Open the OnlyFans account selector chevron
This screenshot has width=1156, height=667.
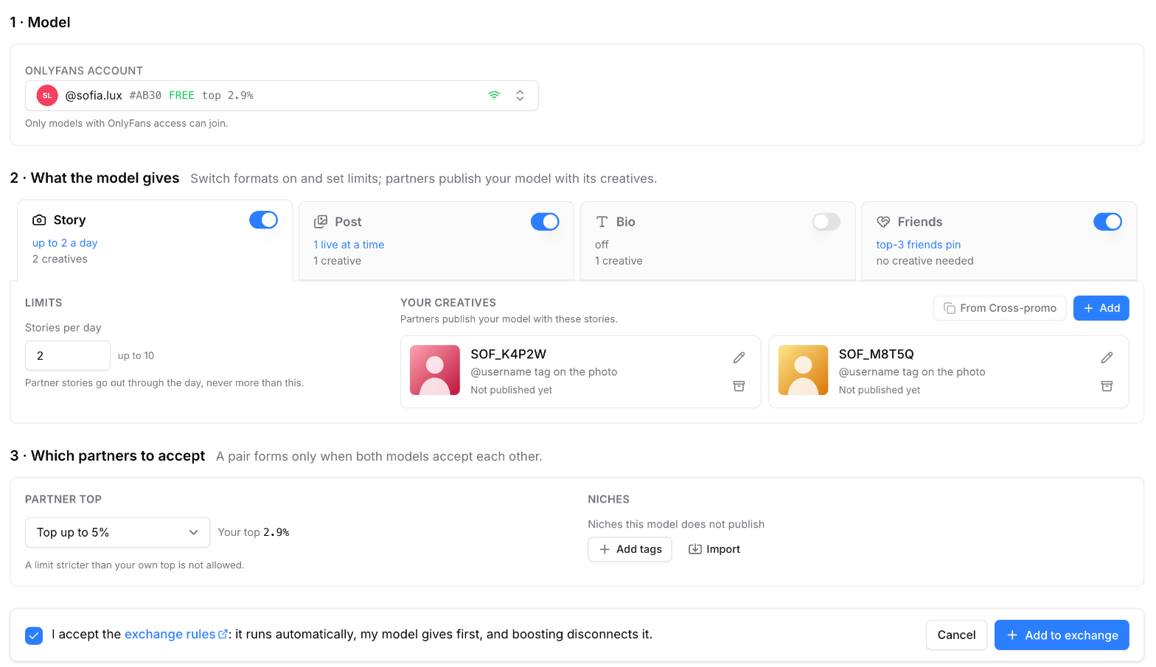click(520, 96)
